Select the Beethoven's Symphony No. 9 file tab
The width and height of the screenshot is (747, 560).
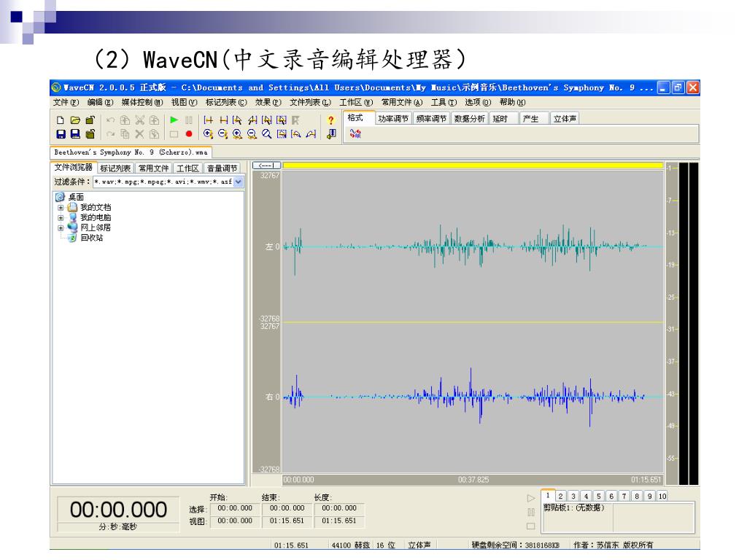click(x=131, y=152)
